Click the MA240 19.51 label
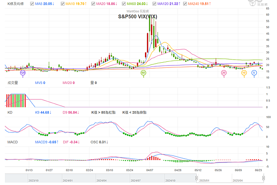 [199, 4]
